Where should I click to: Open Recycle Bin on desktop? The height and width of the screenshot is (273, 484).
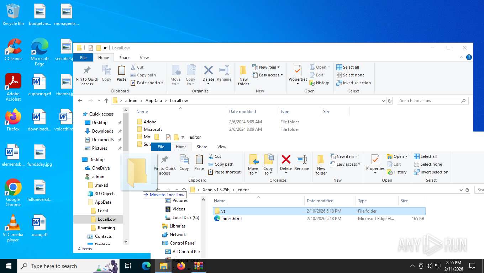click(13, 15)
